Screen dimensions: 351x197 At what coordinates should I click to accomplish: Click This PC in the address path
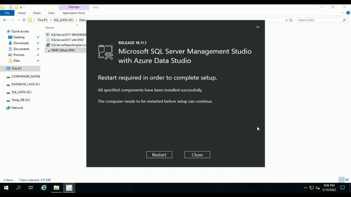[x=43, y=20]
